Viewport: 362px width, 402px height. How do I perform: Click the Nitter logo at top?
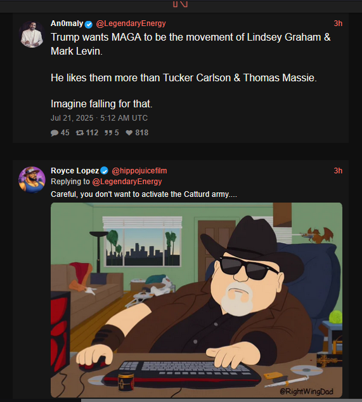181,4
